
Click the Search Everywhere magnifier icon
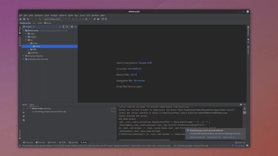click(x=106, y=19)
